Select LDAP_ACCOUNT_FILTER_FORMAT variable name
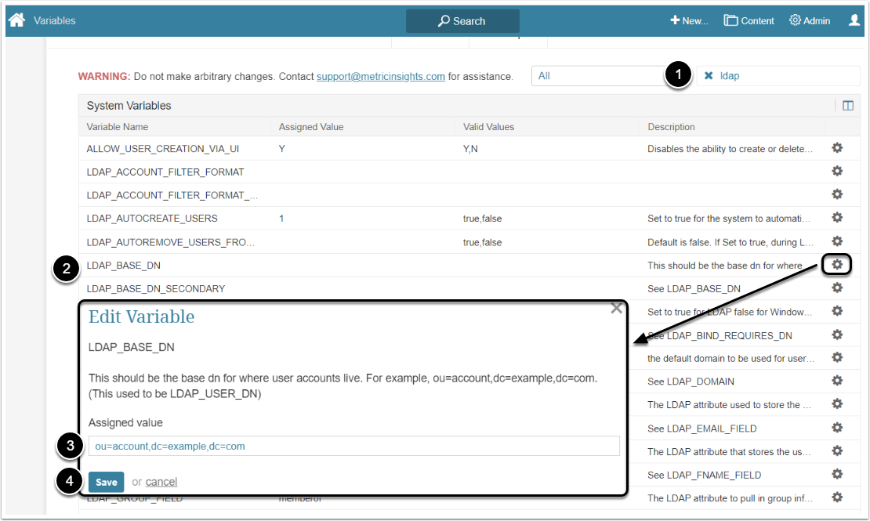 click(x=165, y=172)
